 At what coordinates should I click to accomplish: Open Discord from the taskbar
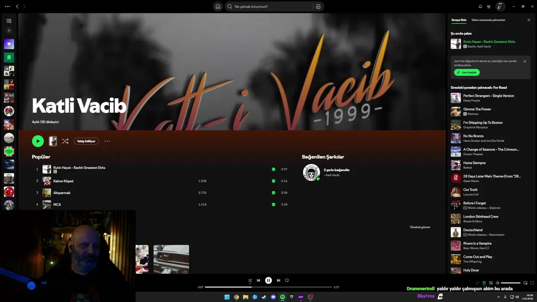[273, 297]
